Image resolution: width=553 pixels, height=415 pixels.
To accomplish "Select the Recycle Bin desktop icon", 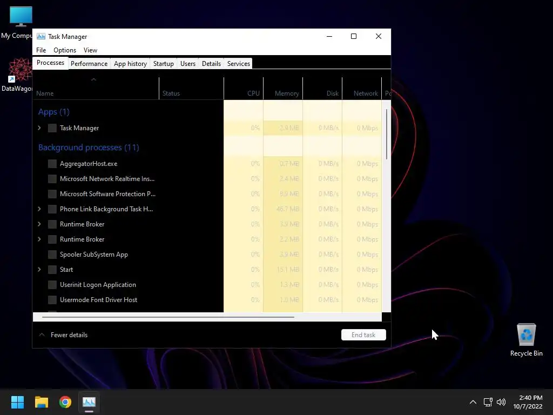I will click(526, 340).
